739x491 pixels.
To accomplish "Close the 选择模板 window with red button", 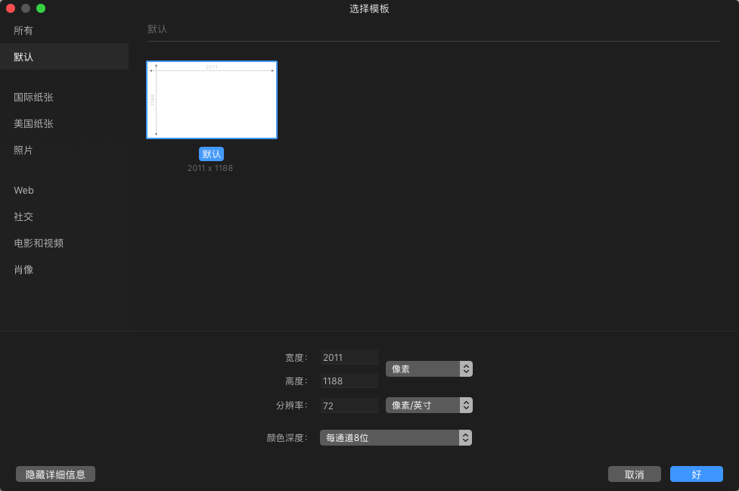I will pos(11,8).
